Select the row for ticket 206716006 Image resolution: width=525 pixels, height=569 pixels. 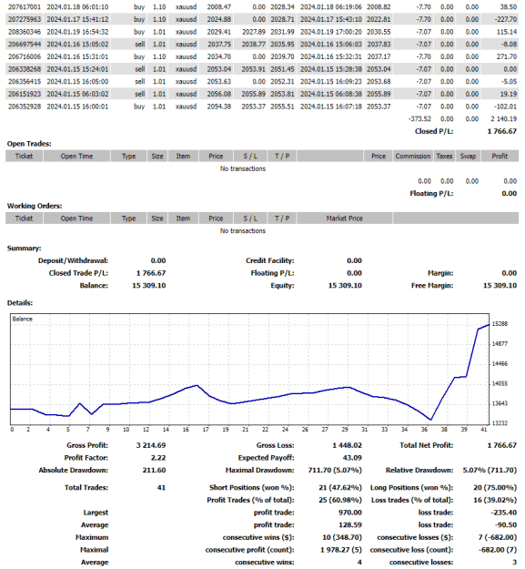pos(262,56)
